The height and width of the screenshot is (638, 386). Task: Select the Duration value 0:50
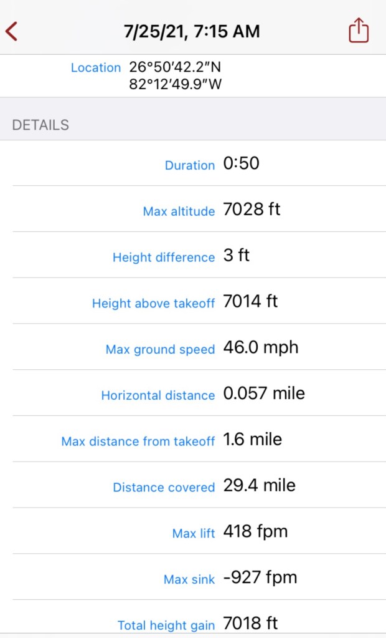pyautogui.click(x=241, y=163)
